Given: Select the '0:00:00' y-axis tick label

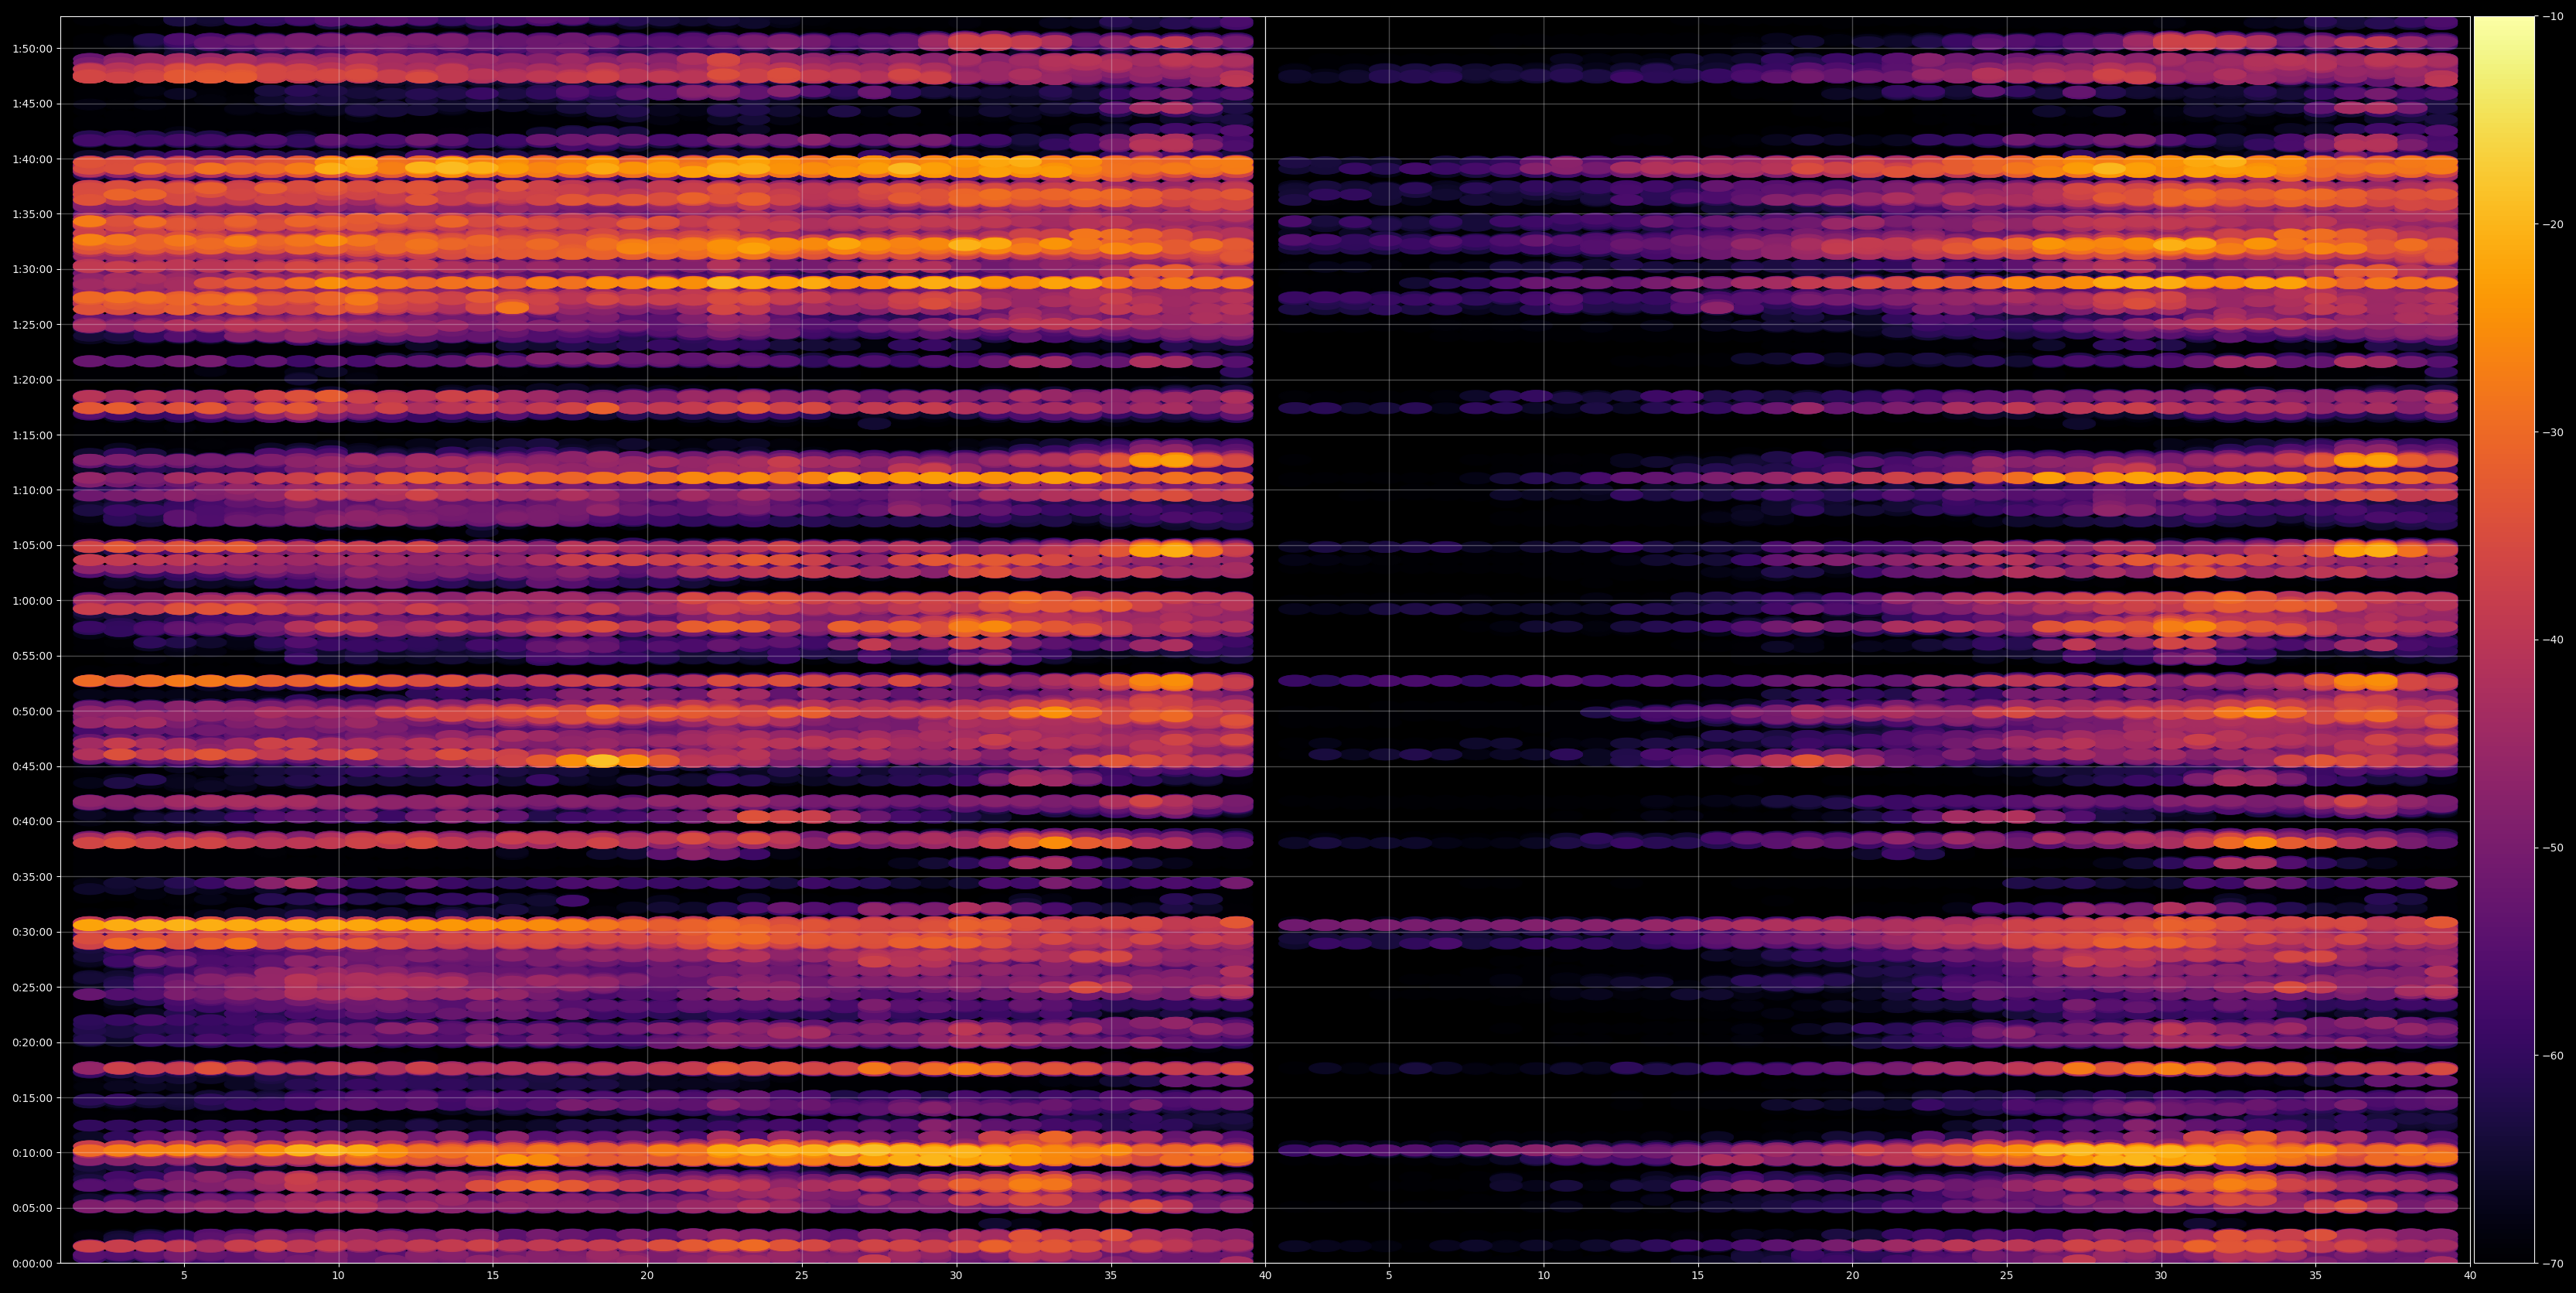Looking at the screenshot, I should (x=33, y=1264).
